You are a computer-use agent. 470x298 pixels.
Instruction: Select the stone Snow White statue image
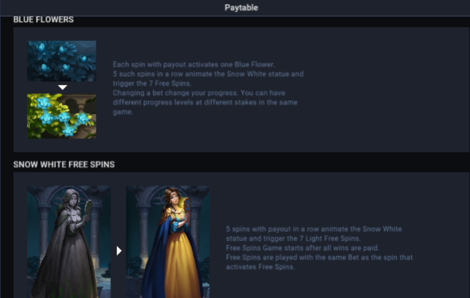(68, 242)
